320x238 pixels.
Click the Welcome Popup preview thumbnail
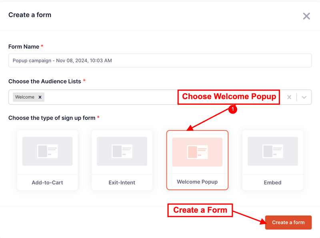tap(197, 152)
